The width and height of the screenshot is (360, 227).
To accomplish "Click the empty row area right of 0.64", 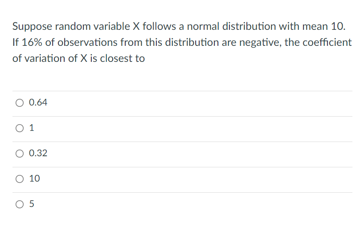I will (200, 104).
